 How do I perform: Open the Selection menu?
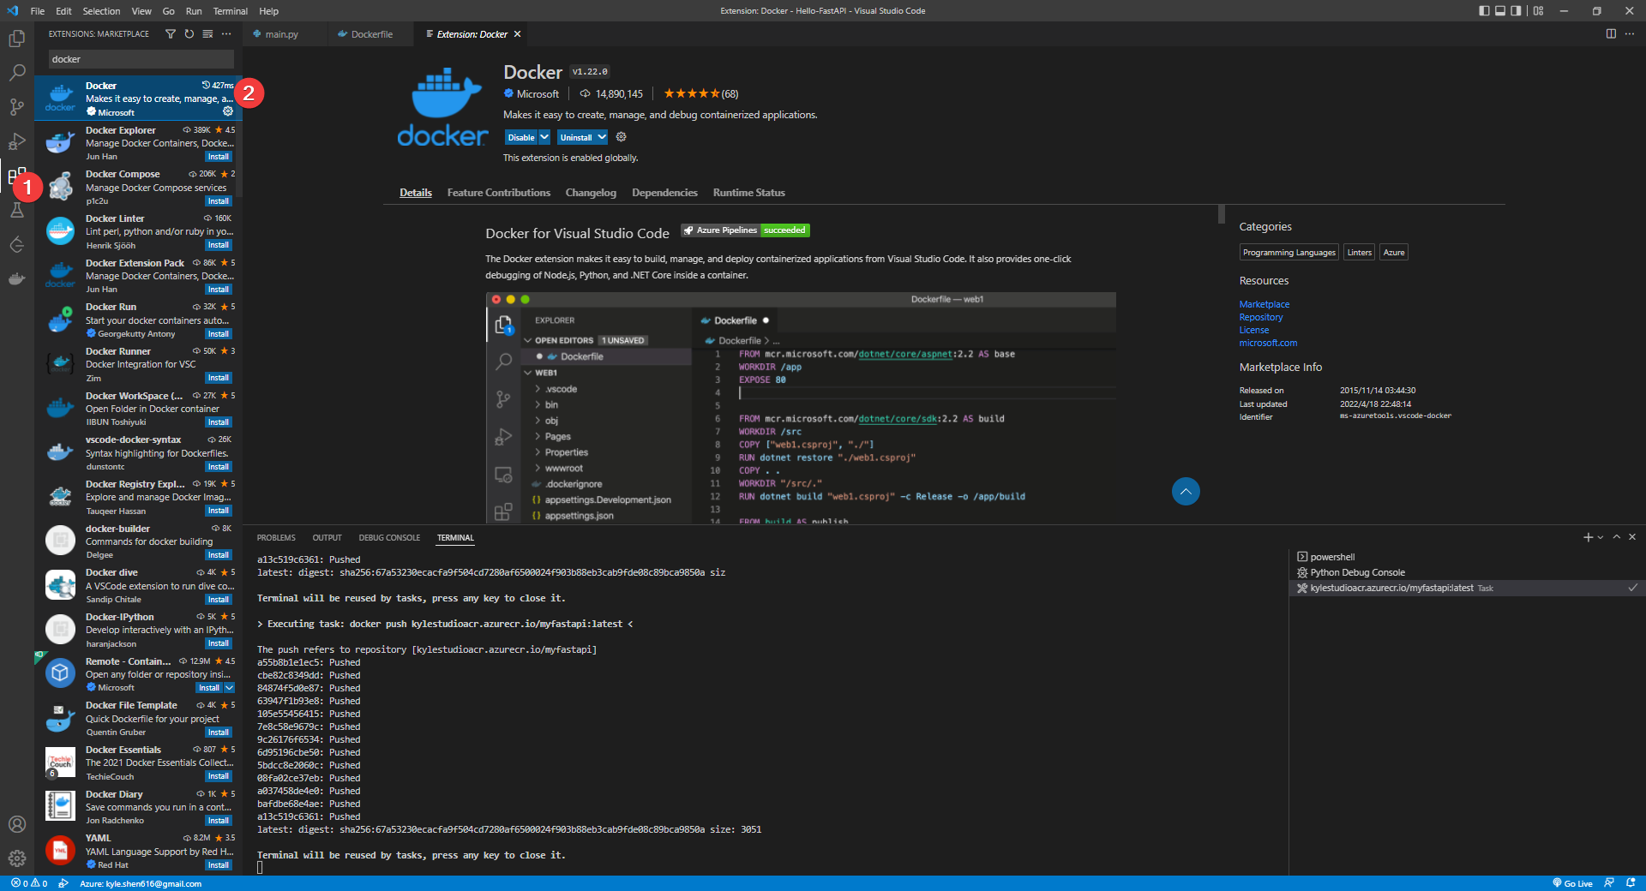point(101,11)
